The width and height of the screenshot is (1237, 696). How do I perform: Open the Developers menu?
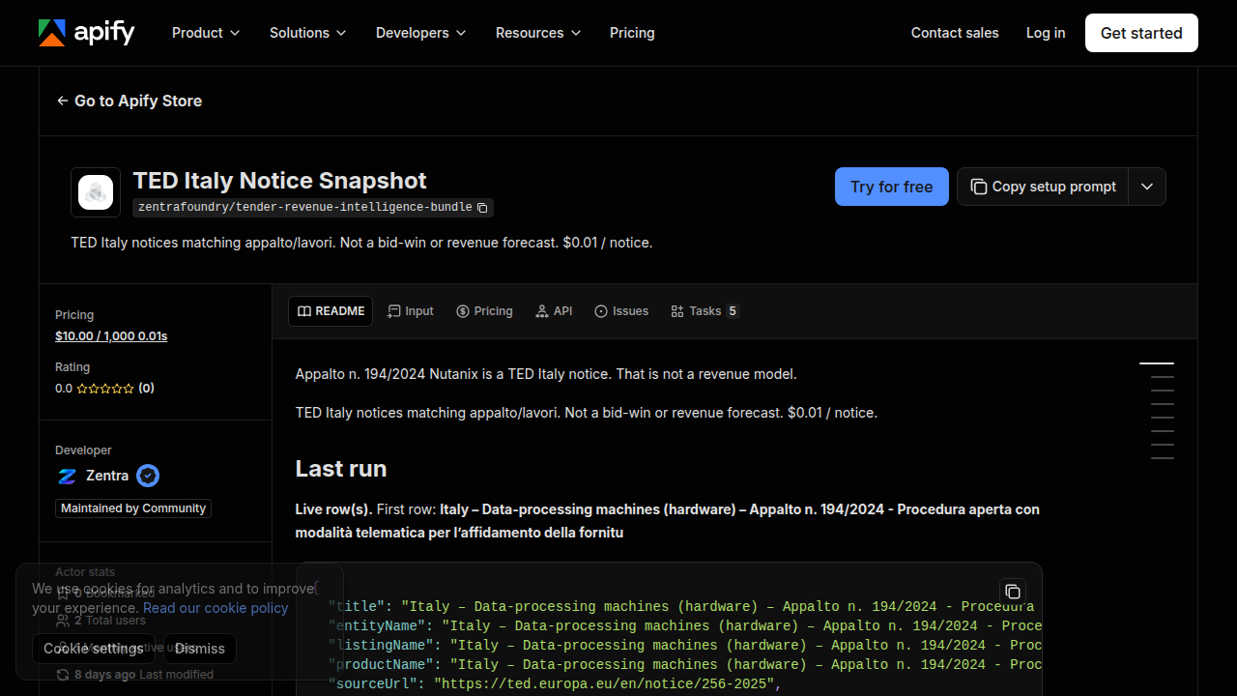tap(420, 33)
